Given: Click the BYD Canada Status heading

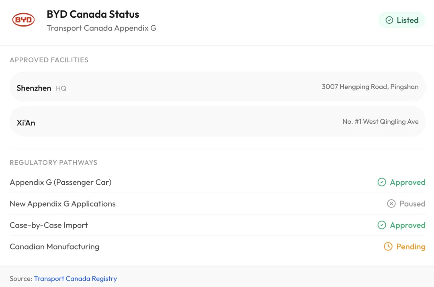Looking at the screenshot, I should 93,14.
